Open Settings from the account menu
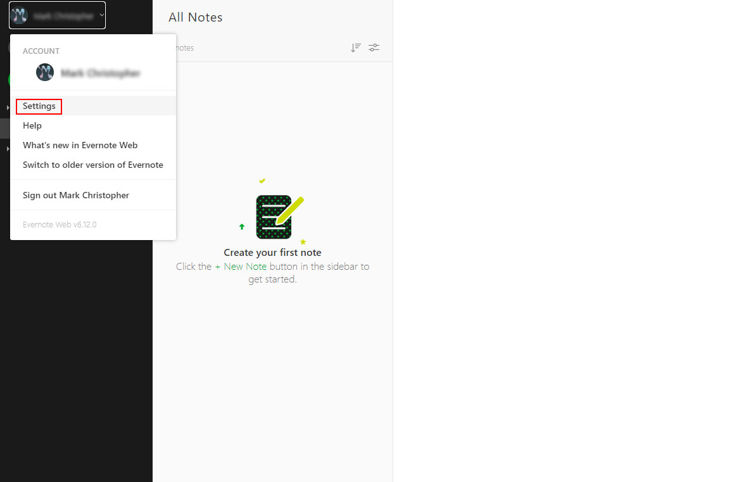 (92, 106)
